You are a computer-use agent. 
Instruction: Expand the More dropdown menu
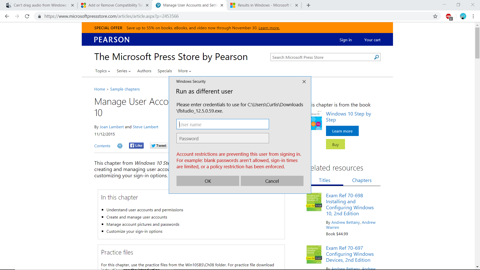(x=184, y=71)
